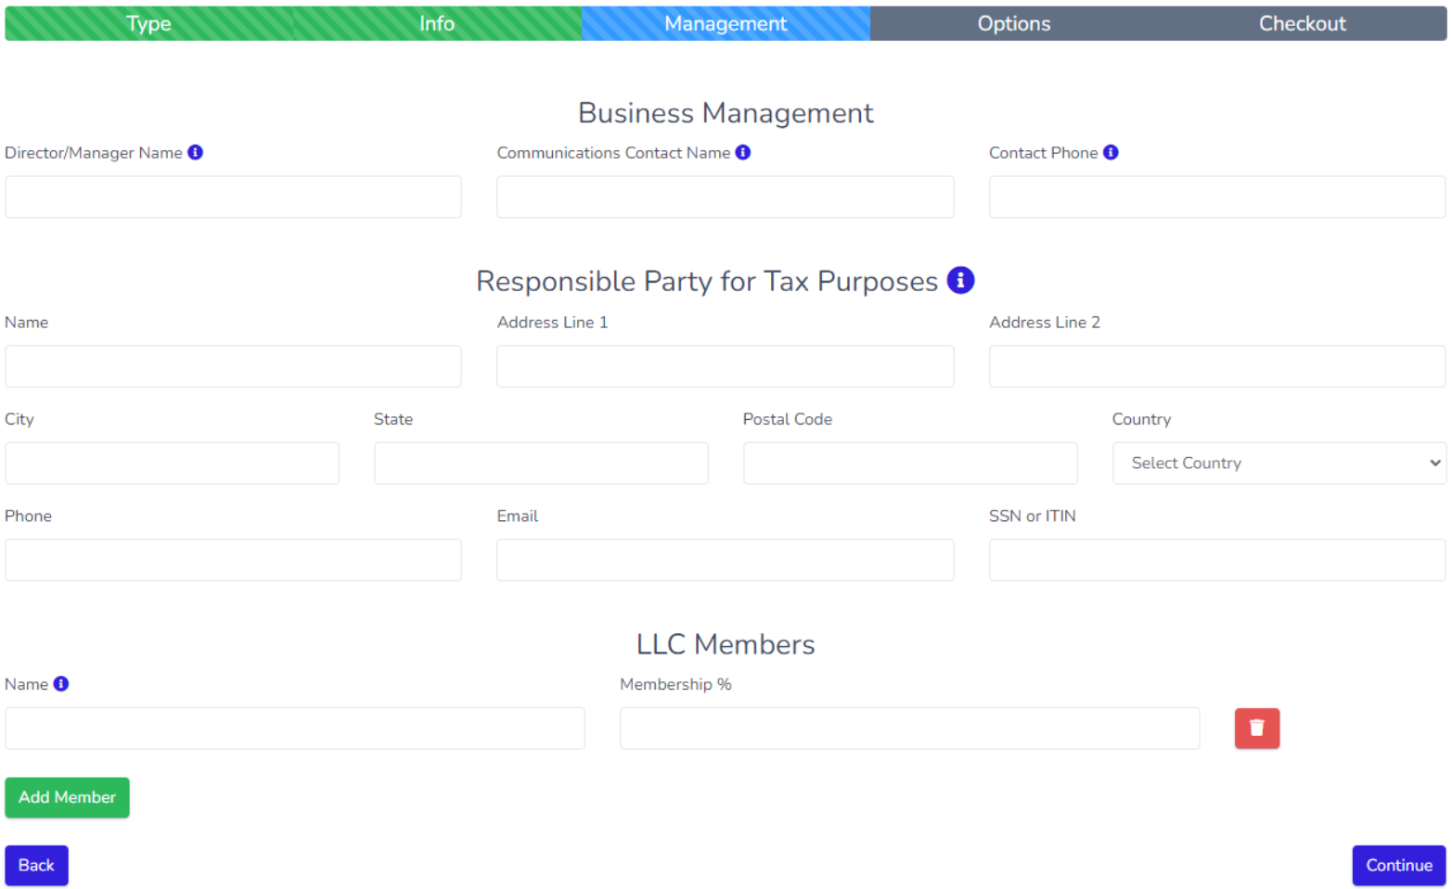
Task: Select the Postal Code input field
Action: click(x=910, y=464)
